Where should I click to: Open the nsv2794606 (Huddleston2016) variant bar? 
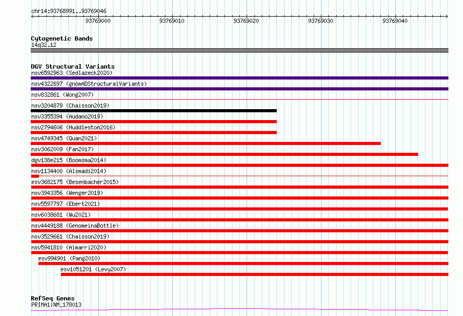[x=153, y=133]
